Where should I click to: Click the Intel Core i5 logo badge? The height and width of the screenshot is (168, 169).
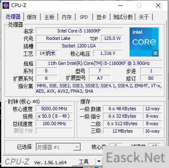[144, 42]
